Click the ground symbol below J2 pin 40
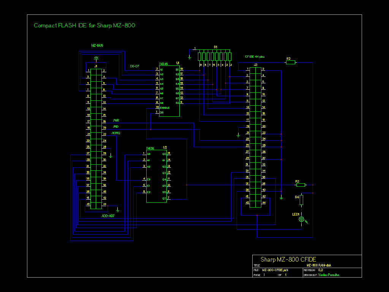The width and height of the screenshot is (389, 292). coord(281,197)
